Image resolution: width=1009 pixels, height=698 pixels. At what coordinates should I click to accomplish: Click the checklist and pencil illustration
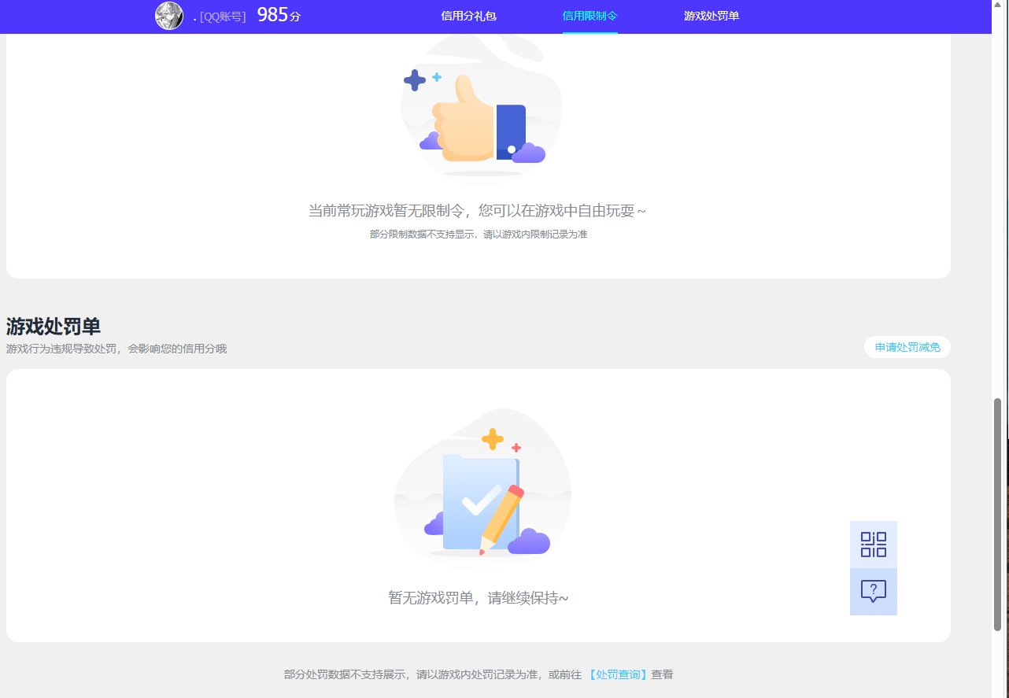[x=482, y=486]
